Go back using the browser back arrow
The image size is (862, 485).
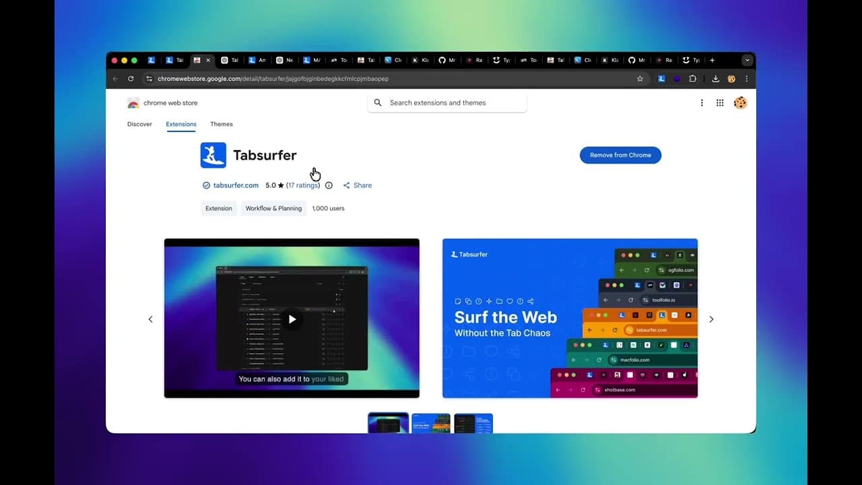pos(115,79)
